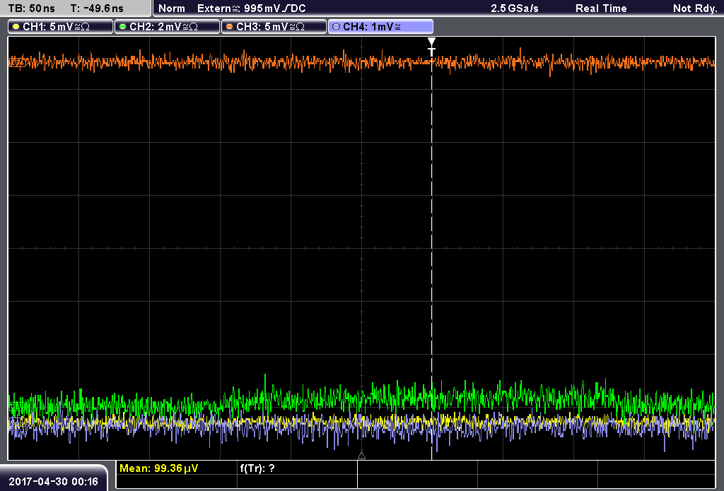
Task: Click the Mean: 99.36 µV measurement
Action: (159, 468)
